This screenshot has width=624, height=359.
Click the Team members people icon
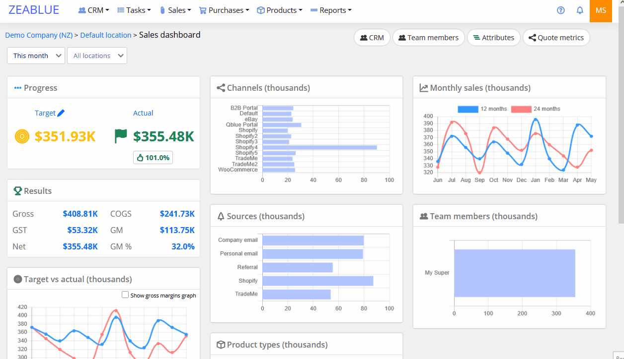coord(424,216)
